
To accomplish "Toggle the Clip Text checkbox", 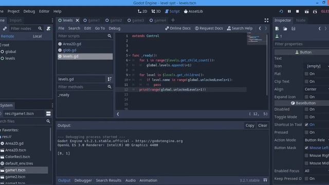I will point(306,81).
